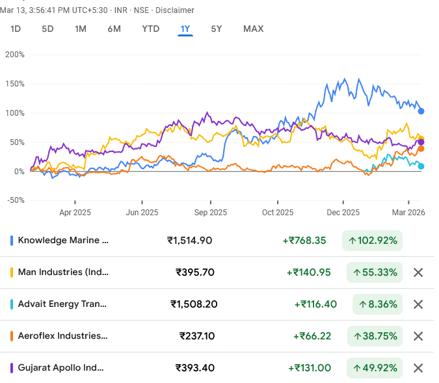Click the orange Aeroflex color bar
439x383 pixels.
click(12, 336)
